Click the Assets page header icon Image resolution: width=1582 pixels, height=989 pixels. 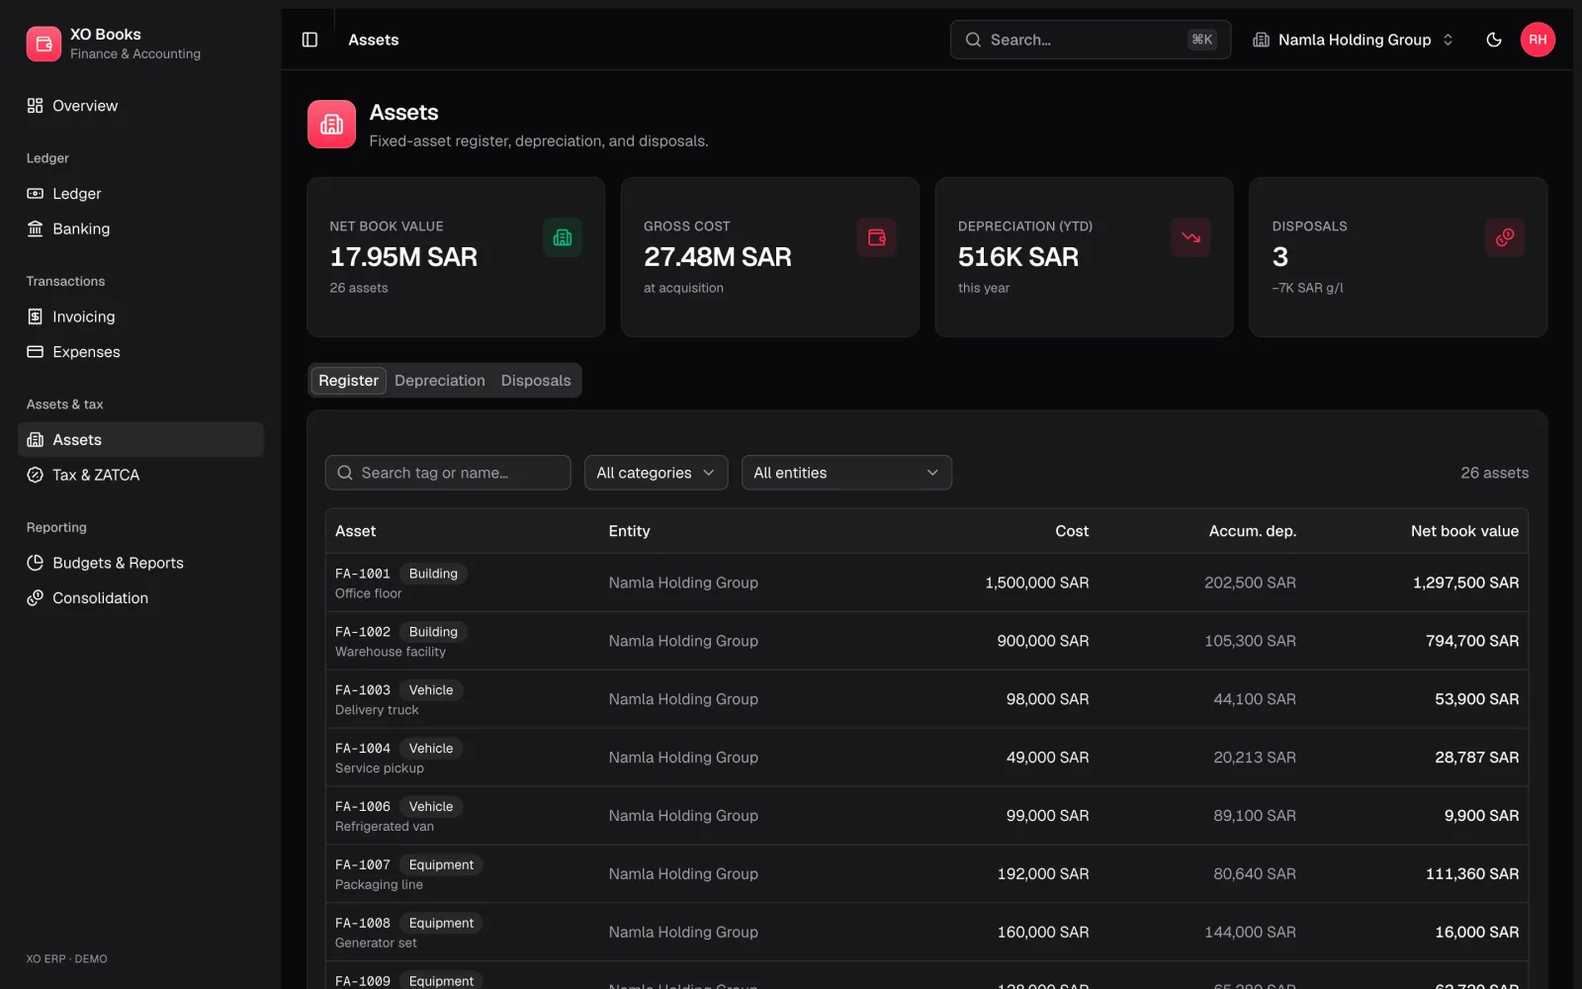(332, 125)
